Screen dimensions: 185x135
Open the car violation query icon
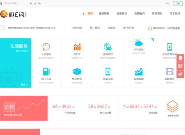[x=108, y=47]
